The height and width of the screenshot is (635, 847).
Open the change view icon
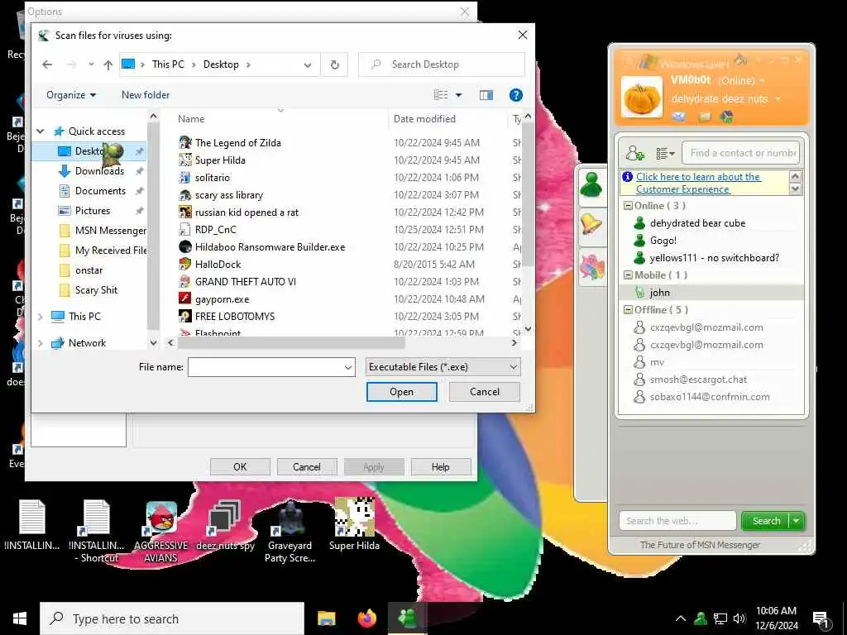(x=442, y=95)
